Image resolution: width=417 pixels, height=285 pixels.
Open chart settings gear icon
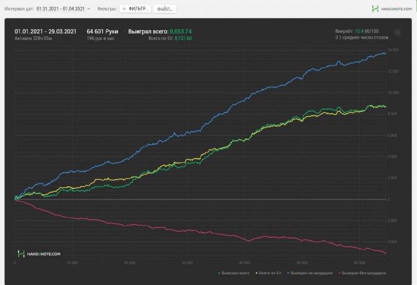397,32
